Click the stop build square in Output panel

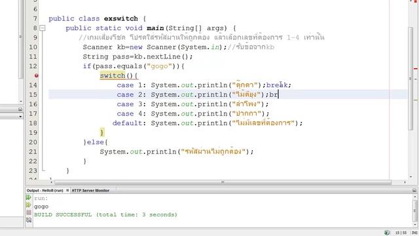click(29, 212)
